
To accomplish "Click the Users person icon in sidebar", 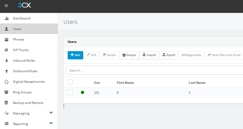I will pyautogui.click(x=7, y=29).
